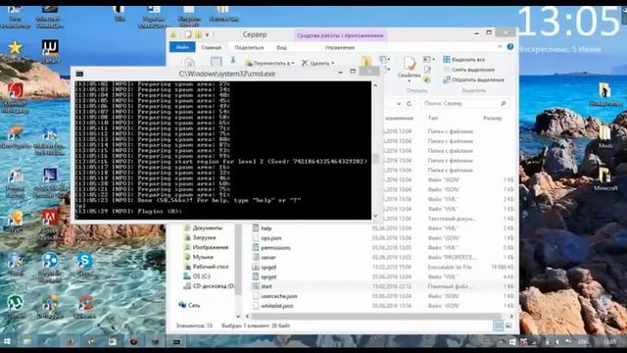Viewport: 627px width, 353px height.
Task: Click the Paste icon in Explorer ribbon
Action: click(x=216, y=62)
